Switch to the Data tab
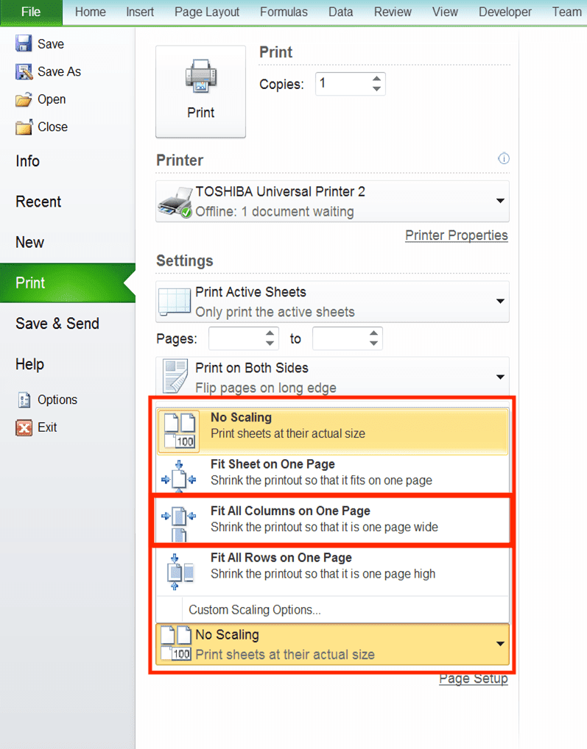The height and width of the screenshot is (749, 587). coord(341,12)
